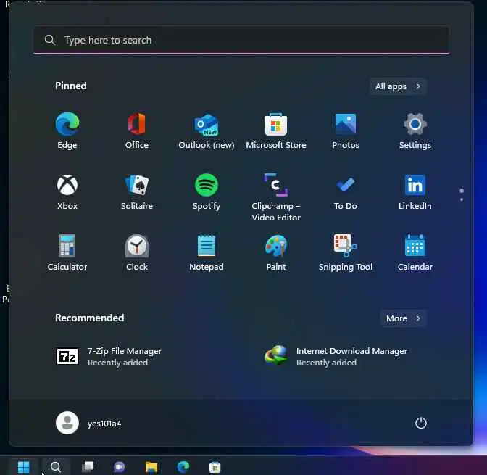Open Outlook (new) app

pos(207,131)
